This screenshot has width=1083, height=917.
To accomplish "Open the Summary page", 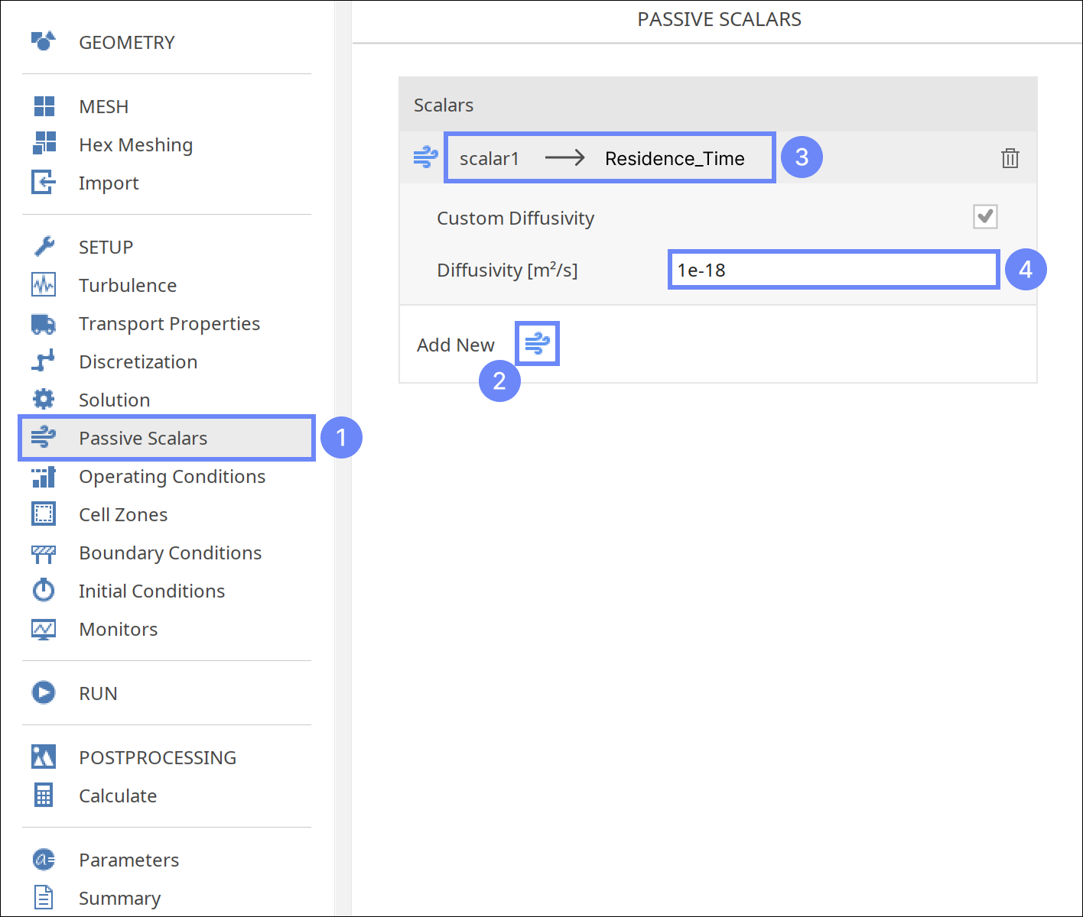I will pyautogui.click(x=119, y=898).
